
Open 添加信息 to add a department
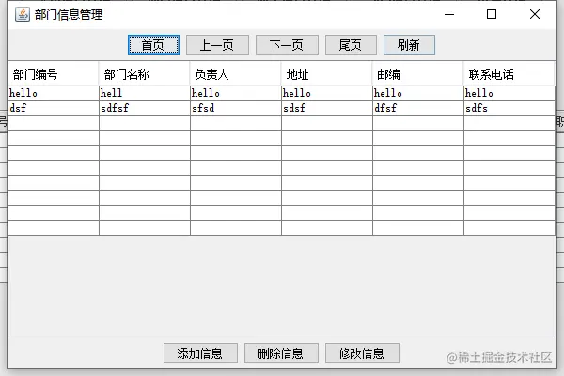[200, 353]
